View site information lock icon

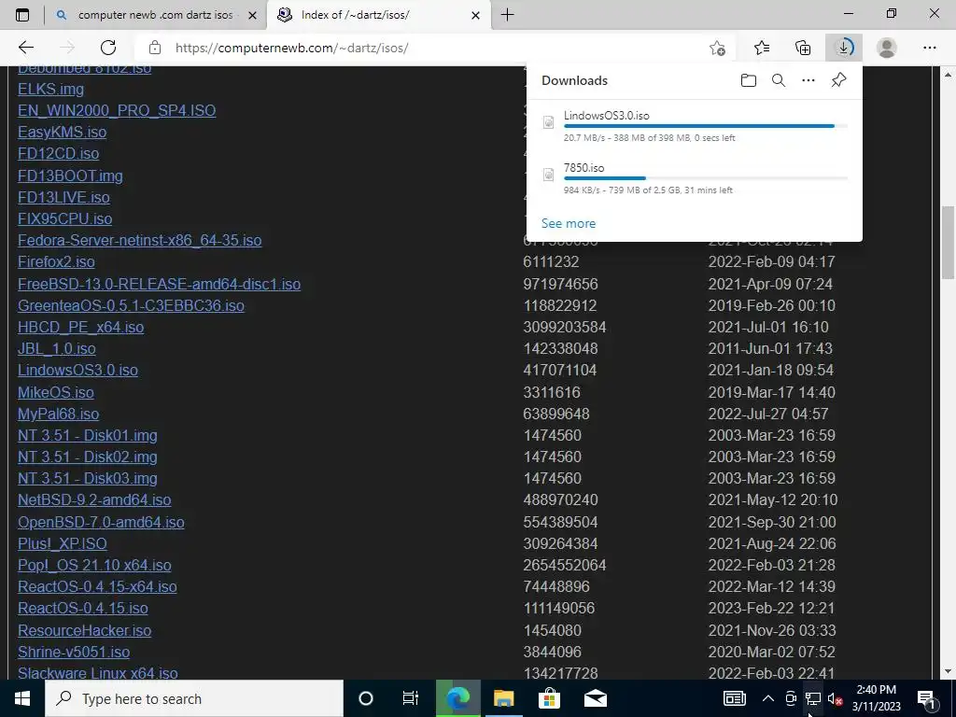pyautogui.click(x=155, y=48)
